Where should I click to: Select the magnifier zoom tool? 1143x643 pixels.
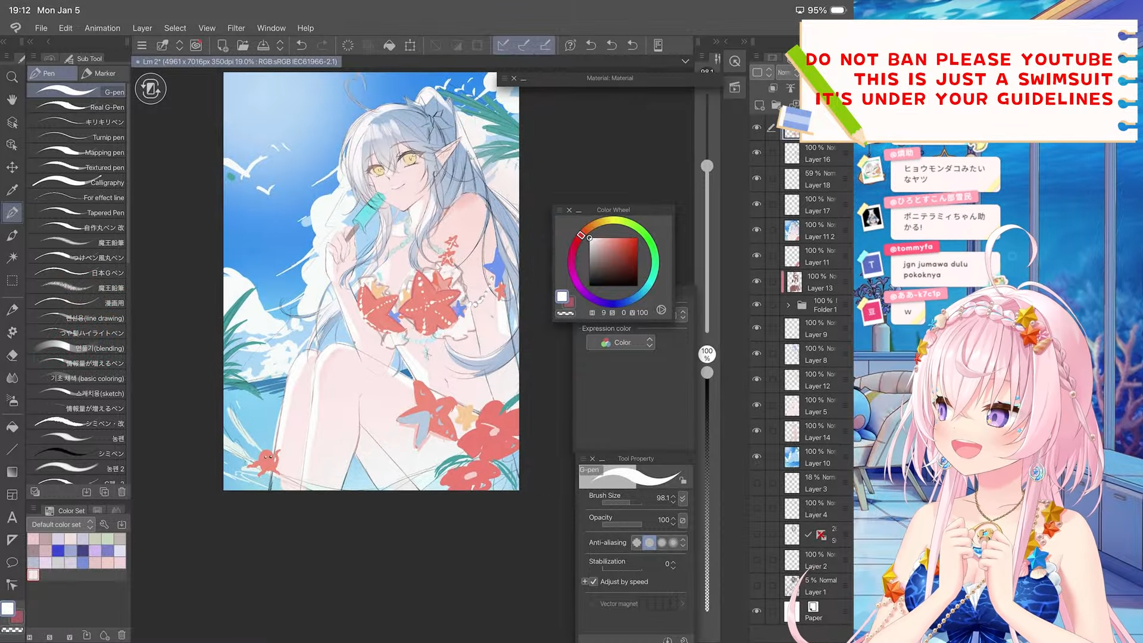pyautogui.click(x=12, y=77)
